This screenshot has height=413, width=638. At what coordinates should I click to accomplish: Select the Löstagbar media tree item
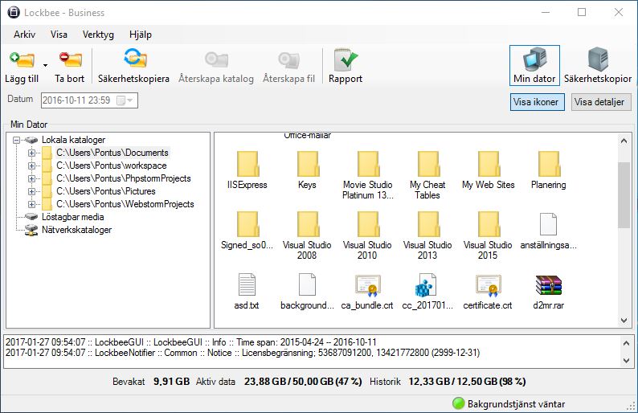click(x=73, y=217)
